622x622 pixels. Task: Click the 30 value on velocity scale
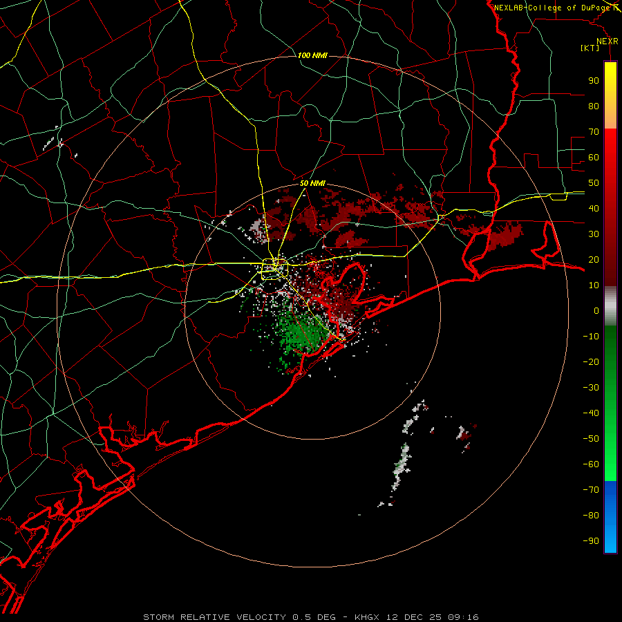[594, 234]
